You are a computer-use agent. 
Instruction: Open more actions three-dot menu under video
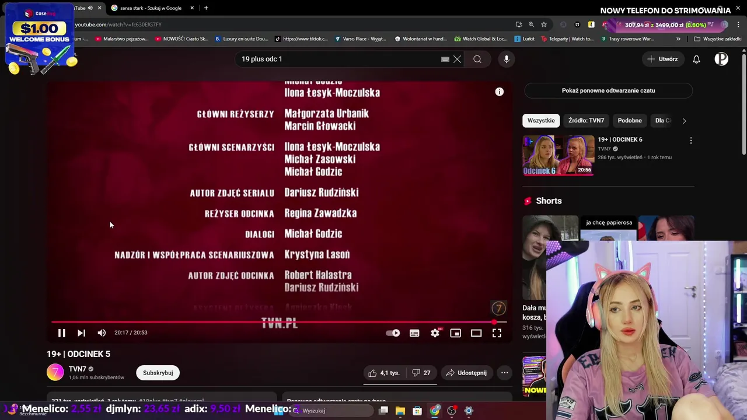[x=504, y=373]
